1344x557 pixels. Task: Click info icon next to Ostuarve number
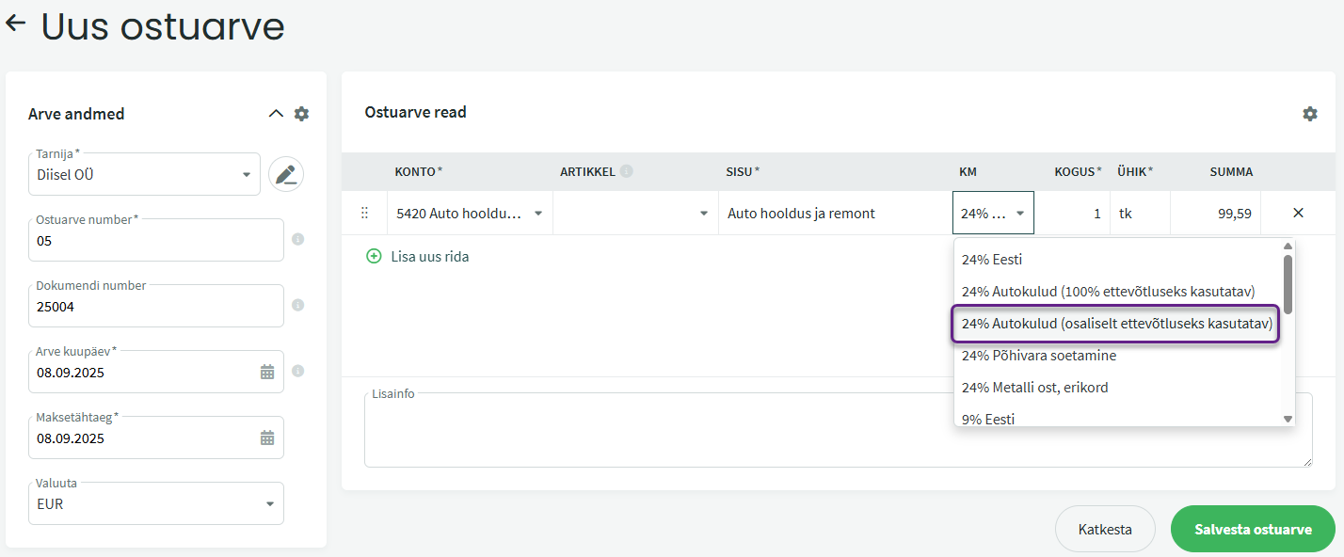(x=297, y=239)
